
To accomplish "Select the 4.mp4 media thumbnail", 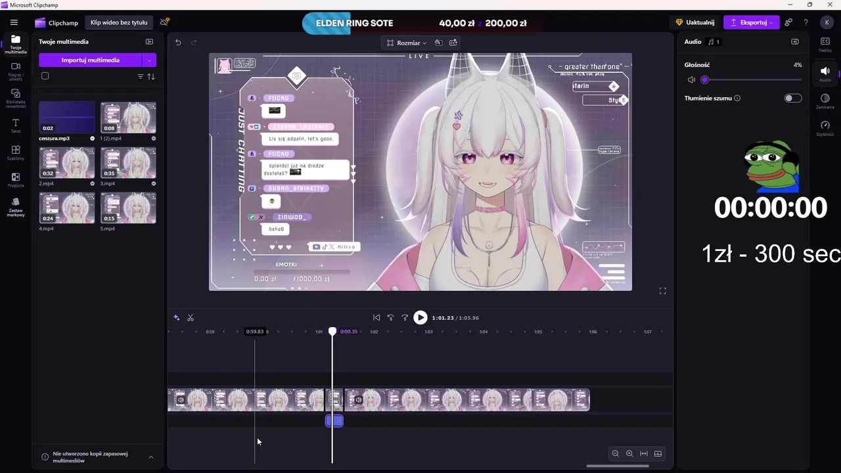I will pos(67,208).
